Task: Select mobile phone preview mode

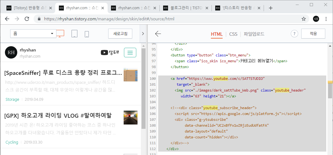Action: [87, 34]
